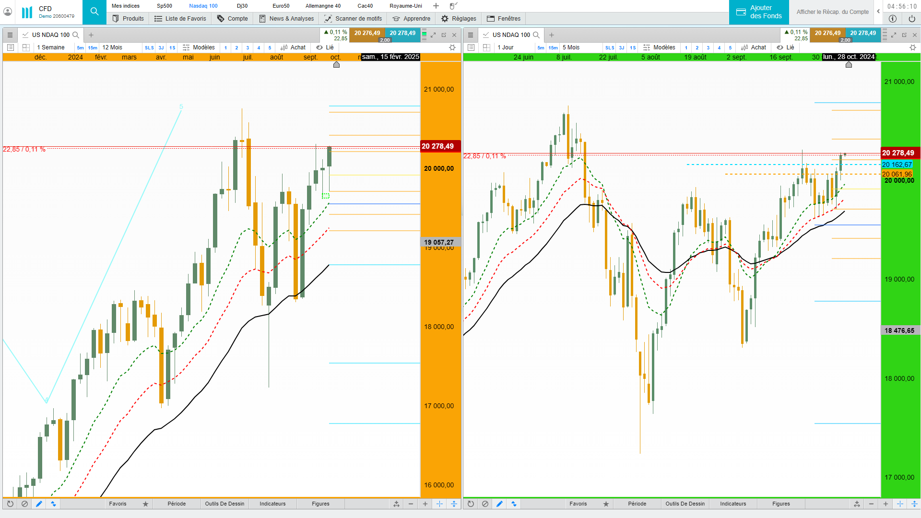
Task: Open 5 Mois range dropdown on right chart
Action: point(571,47)
